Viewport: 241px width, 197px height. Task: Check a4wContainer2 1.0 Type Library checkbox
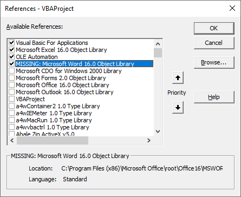(12, 106)
